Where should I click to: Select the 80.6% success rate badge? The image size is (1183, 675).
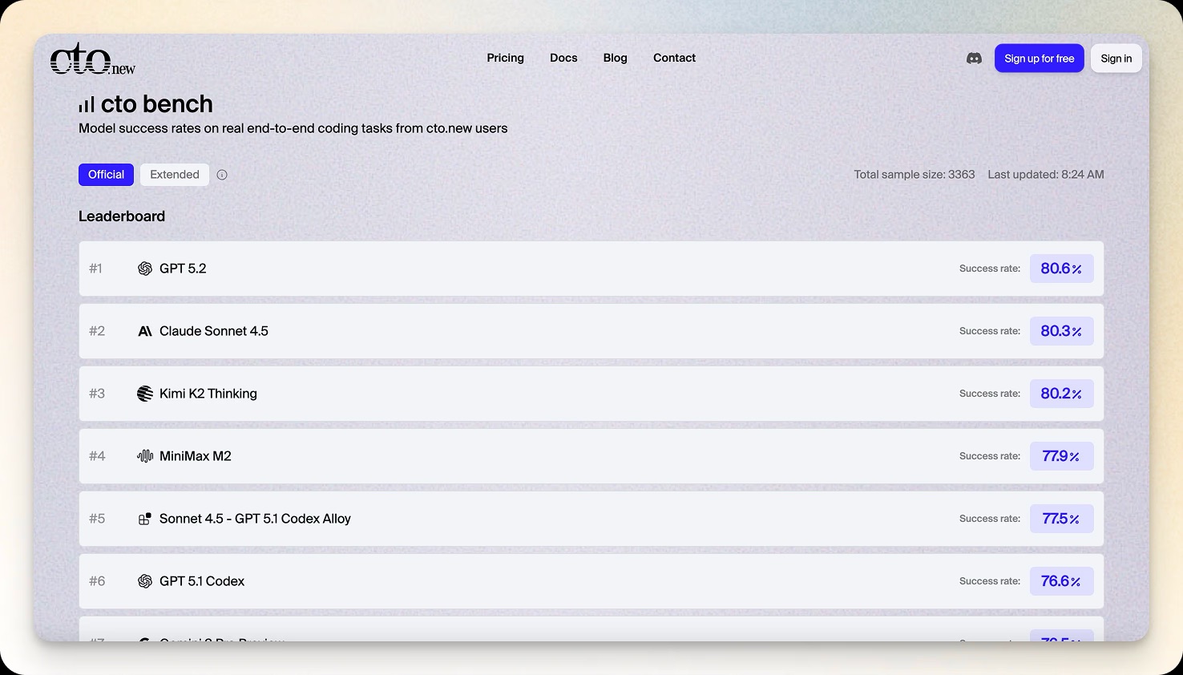click(1061, 269)
